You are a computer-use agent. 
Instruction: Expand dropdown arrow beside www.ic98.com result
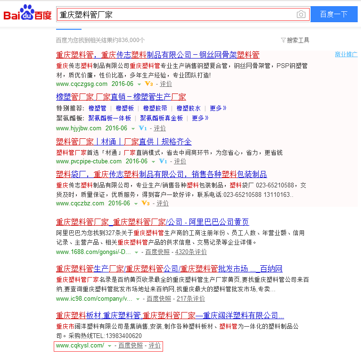pyautogui.click(x=138, y=299)
